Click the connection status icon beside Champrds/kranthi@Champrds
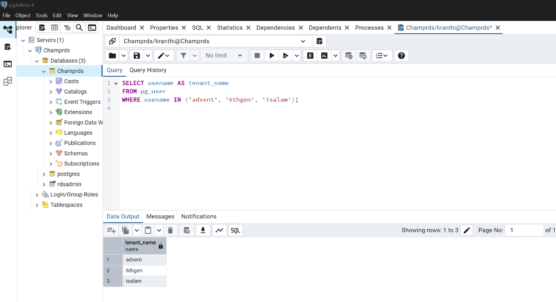The image size is (556, 302). (x=112, y=41)
